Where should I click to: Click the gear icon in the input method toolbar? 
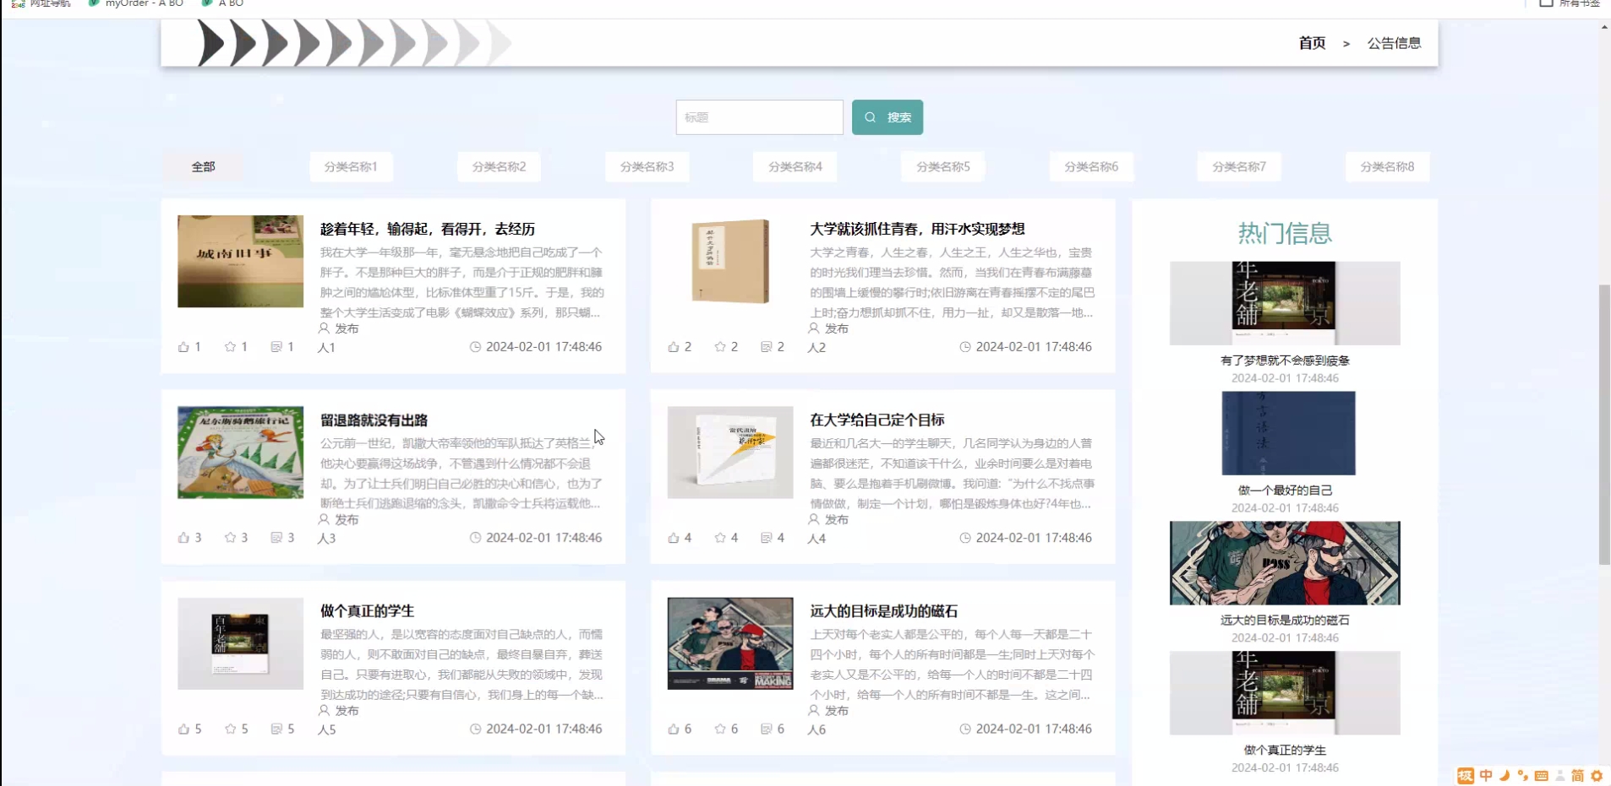click(x=1597, y=776)
